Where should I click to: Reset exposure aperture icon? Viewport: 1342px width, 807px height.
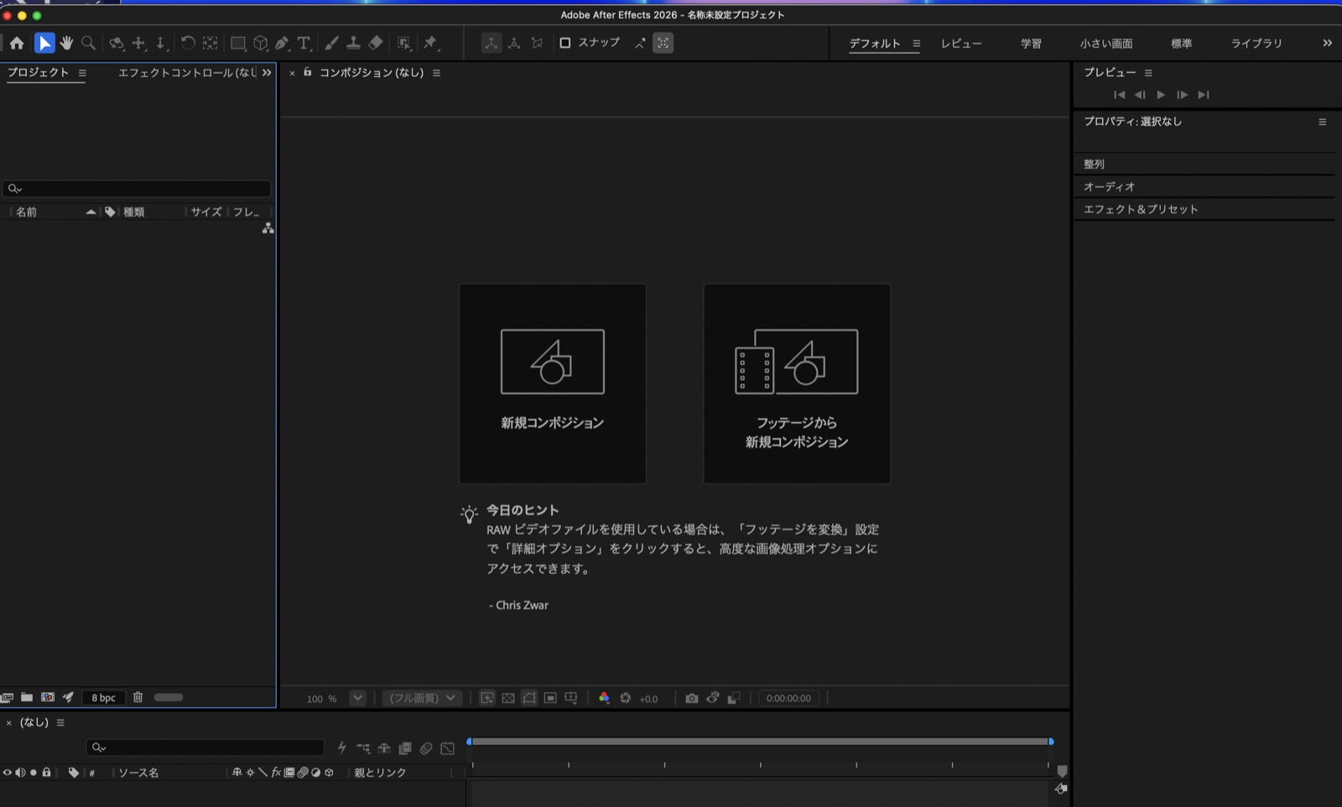click(625, 697)
